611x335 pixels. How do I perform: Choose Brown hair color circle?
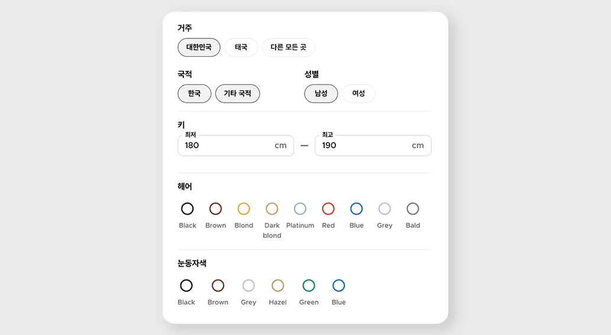tap(215, 209)
